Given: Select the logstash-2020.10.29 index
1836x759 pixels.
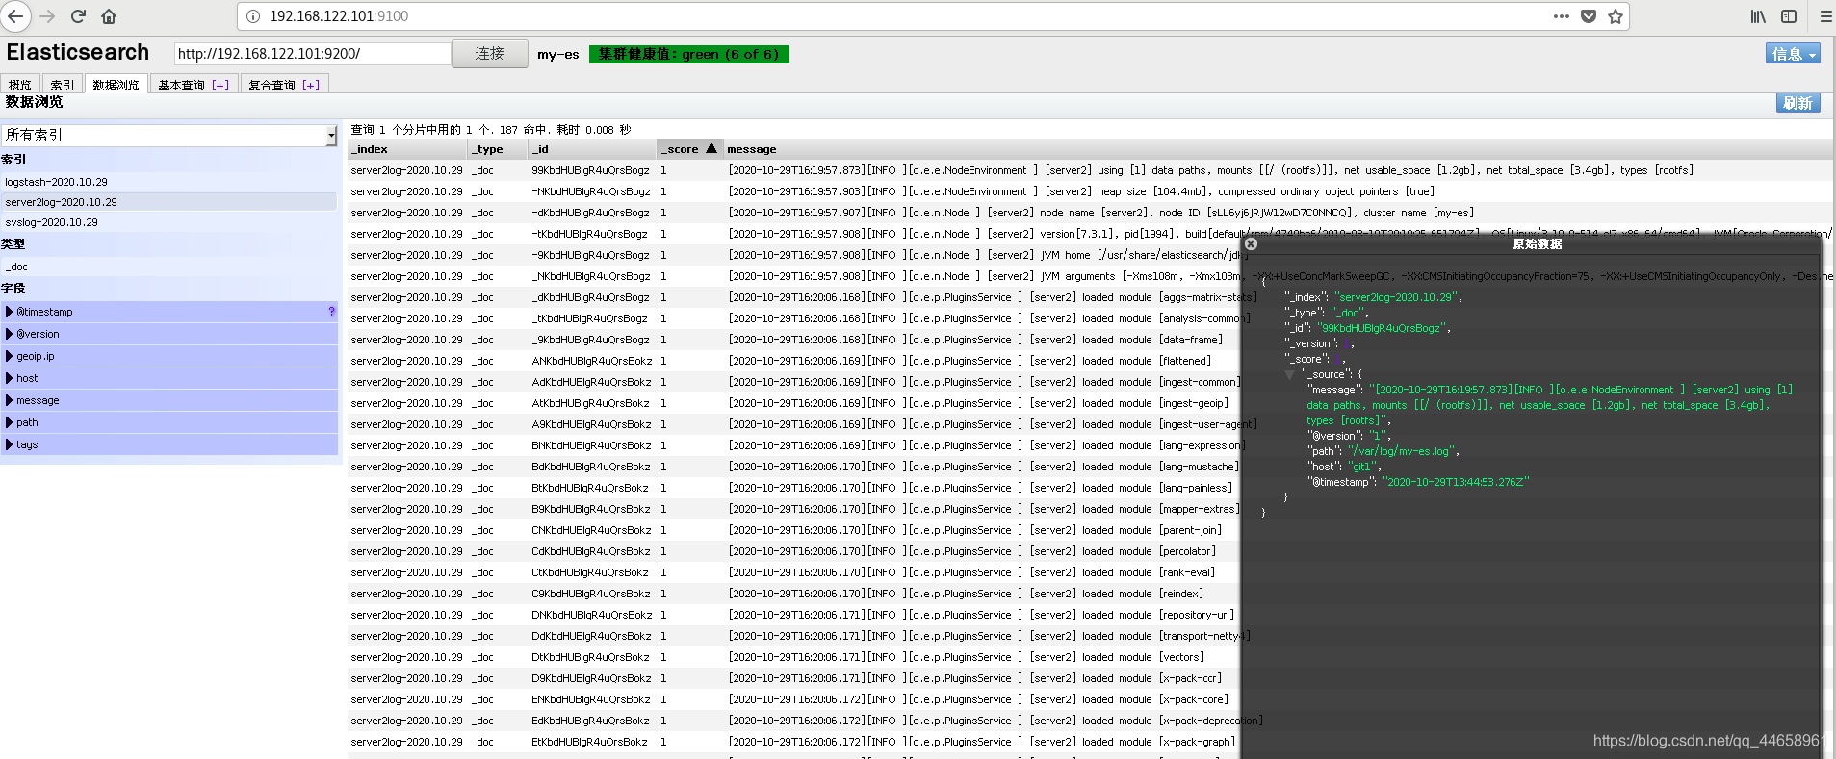Looking at the screenshot, I should 169,182.
